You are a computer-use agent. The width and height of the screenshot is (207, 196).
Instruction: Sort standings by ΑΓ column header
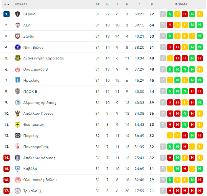coord(98,4)
